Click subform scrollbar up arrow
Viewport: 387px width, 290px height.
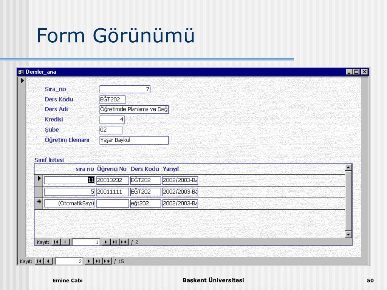pos(348,167)
